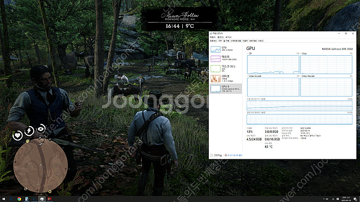
Task: Open the Windows Start menu
Action: point(4,199)
